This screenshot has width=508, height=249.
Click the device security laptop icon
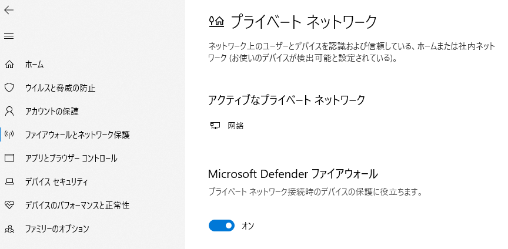click(9, 181)
